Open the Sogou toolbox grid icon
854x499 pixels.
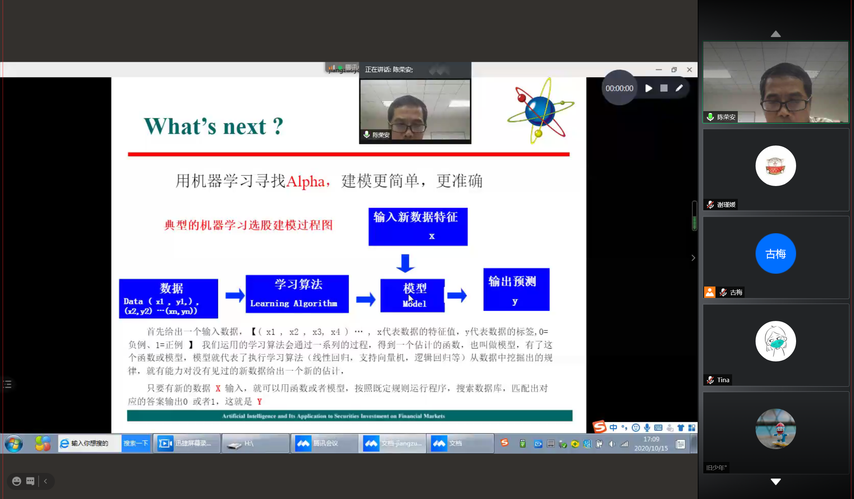tap(692, 428)
